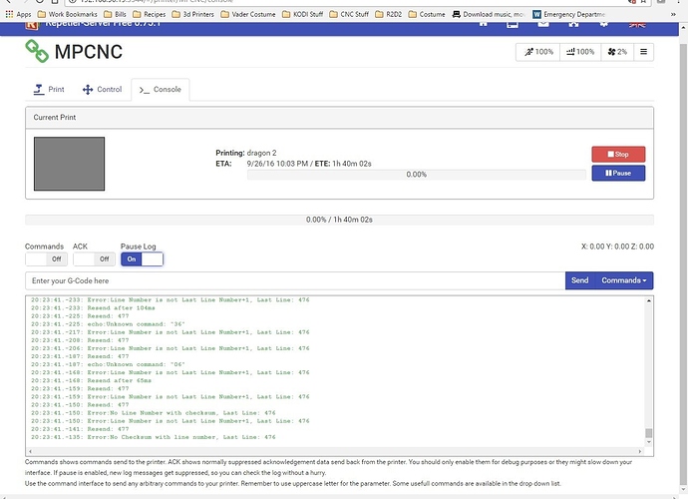Viewport: 688px width, 499px height.
Task: Toggle the ACK log switch
Action: [x=94, y=259]
